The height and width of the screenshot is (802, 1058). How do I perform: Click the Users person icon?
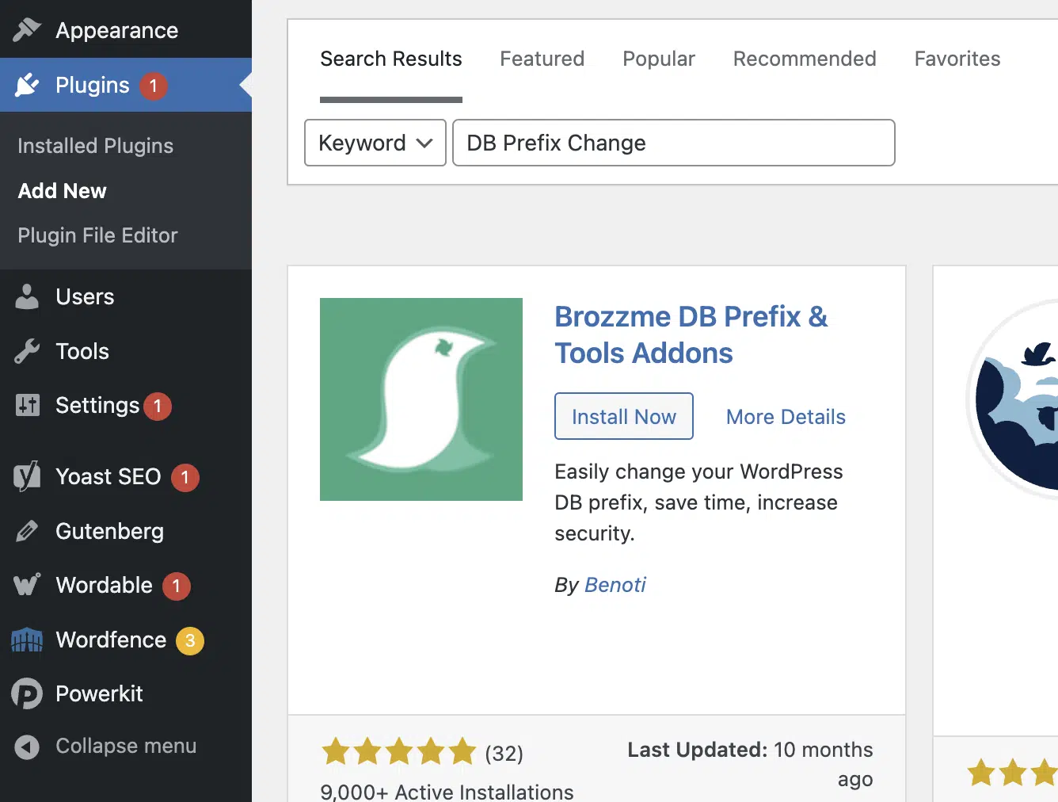pyautogui.click(x=27, y=296)
